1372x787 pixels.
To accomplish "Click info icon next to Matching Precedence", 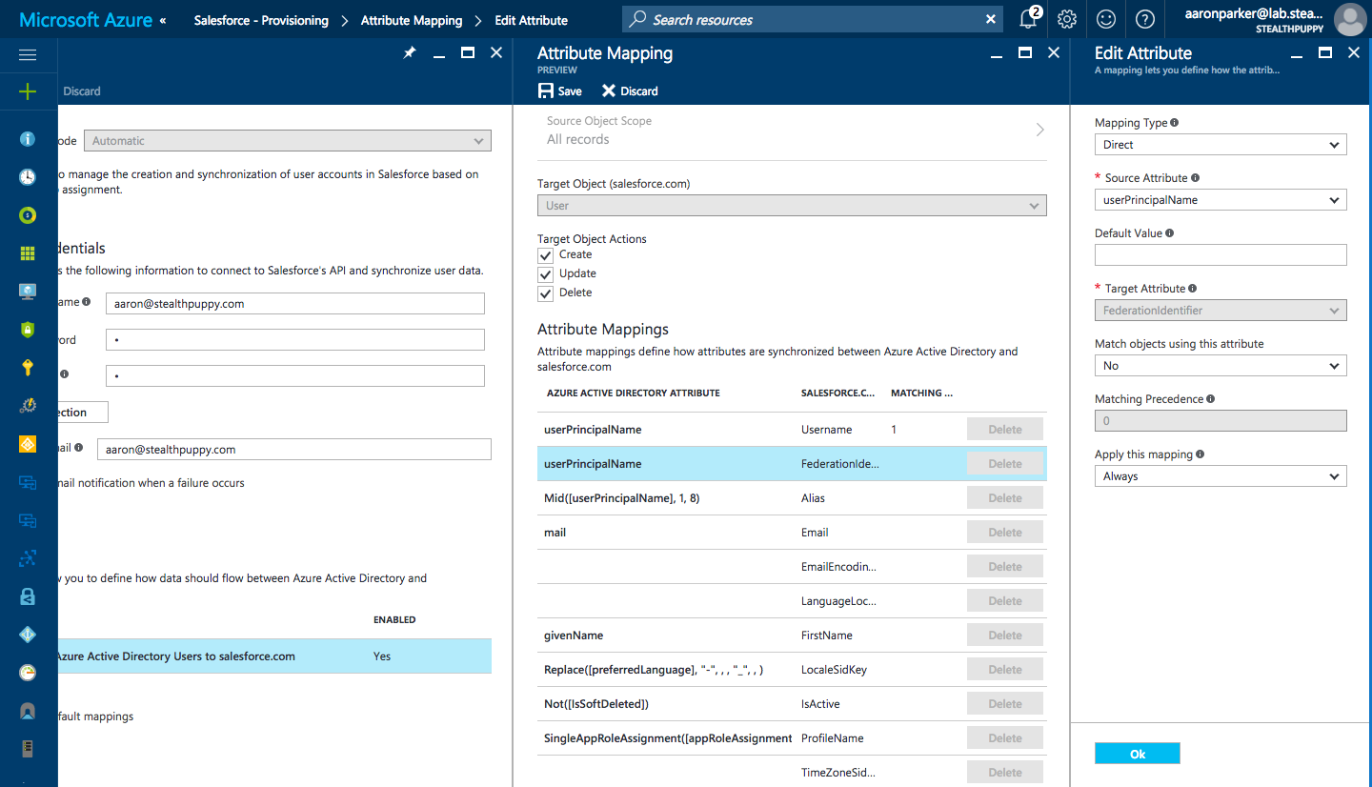I will click(x=1210, y=399).
